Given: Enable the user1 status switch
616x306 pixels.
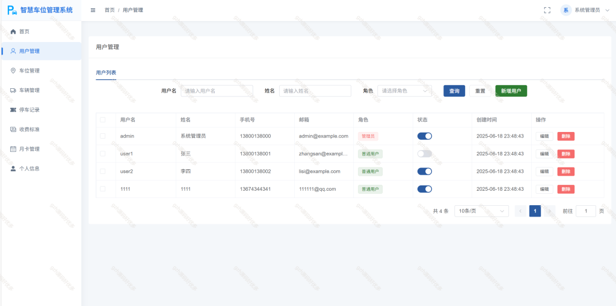Looking at the screenshot, I should (x=425, y=154).
